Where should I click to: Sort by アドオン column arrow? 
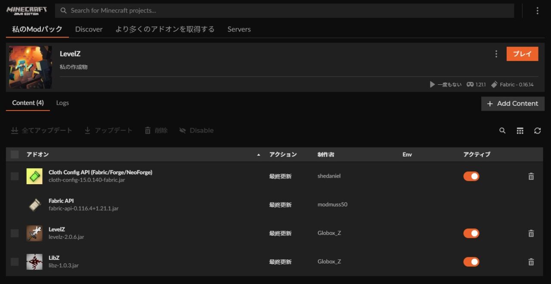[x=258, y=154]
